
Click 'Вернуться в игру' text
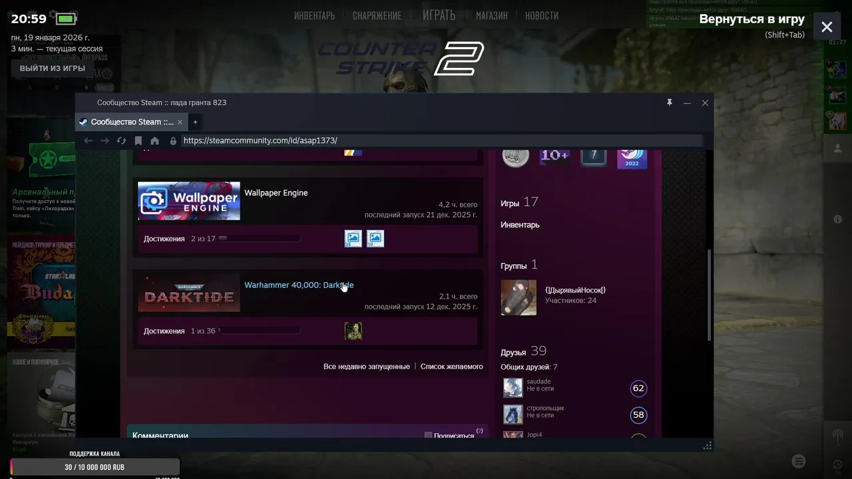pyautogui.click(x=751, y=19)
